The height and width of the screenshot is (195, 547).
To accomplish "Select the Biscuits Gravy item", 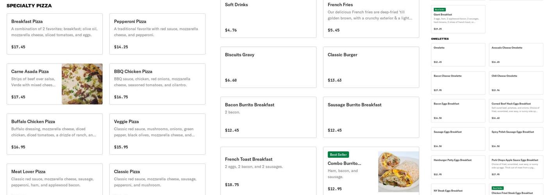I will click(x=268, y=67).
